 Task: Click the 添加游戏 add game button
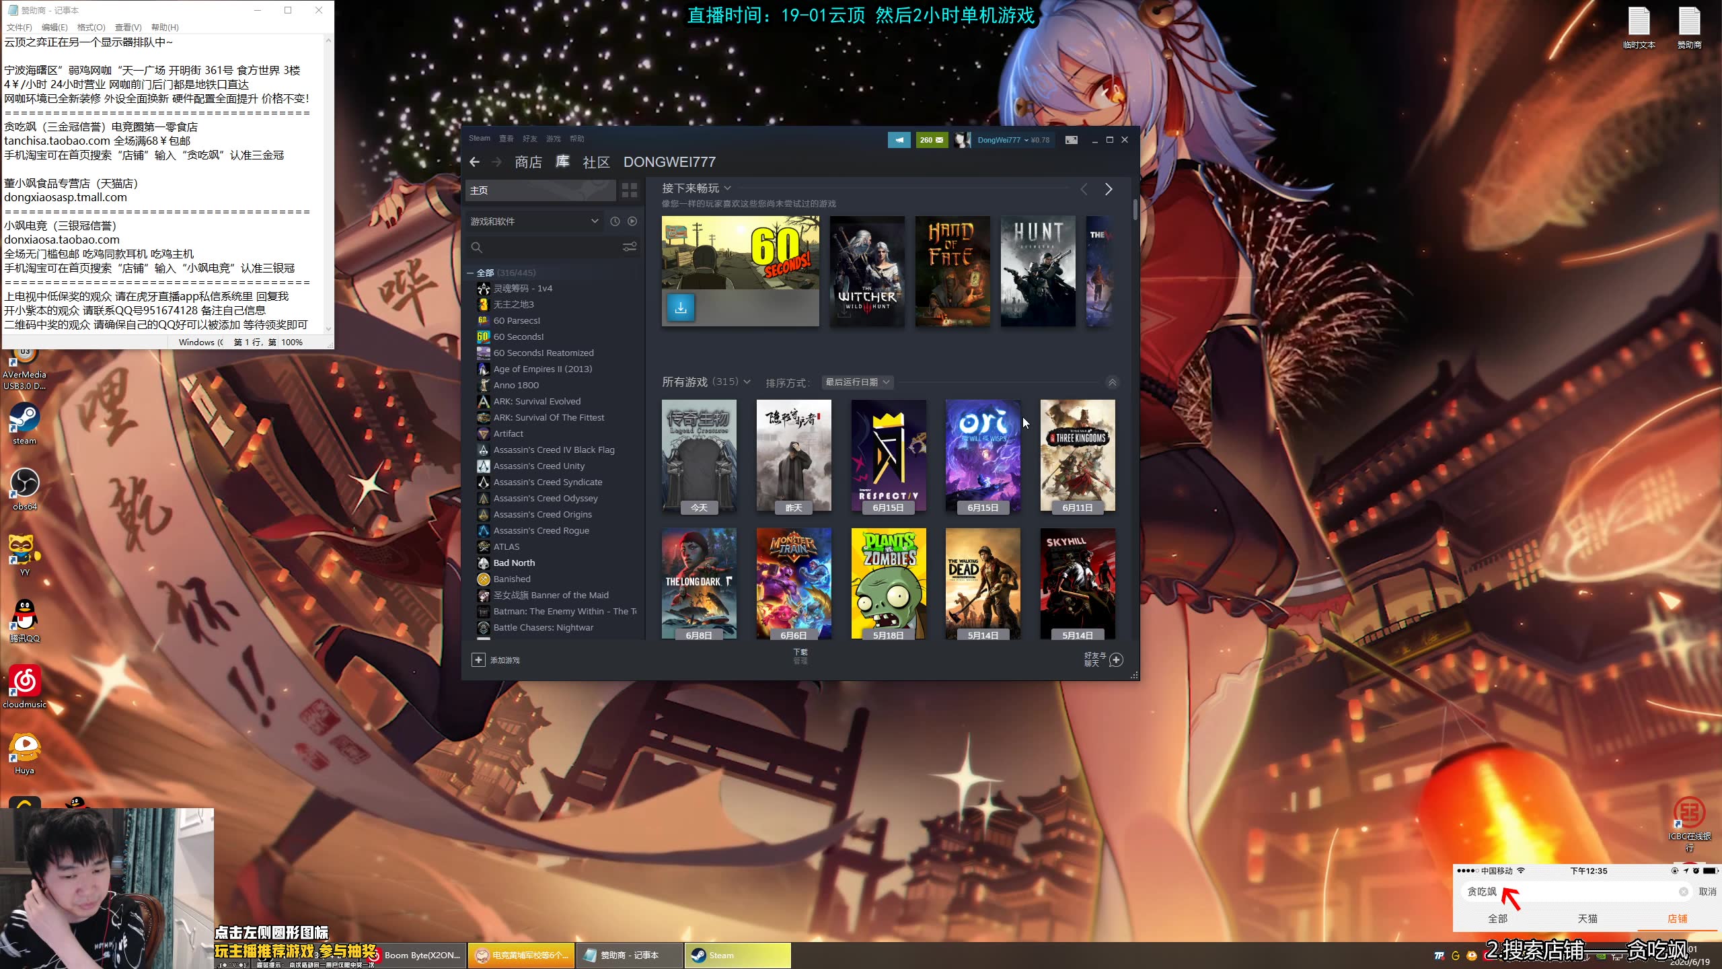(496, 660)
